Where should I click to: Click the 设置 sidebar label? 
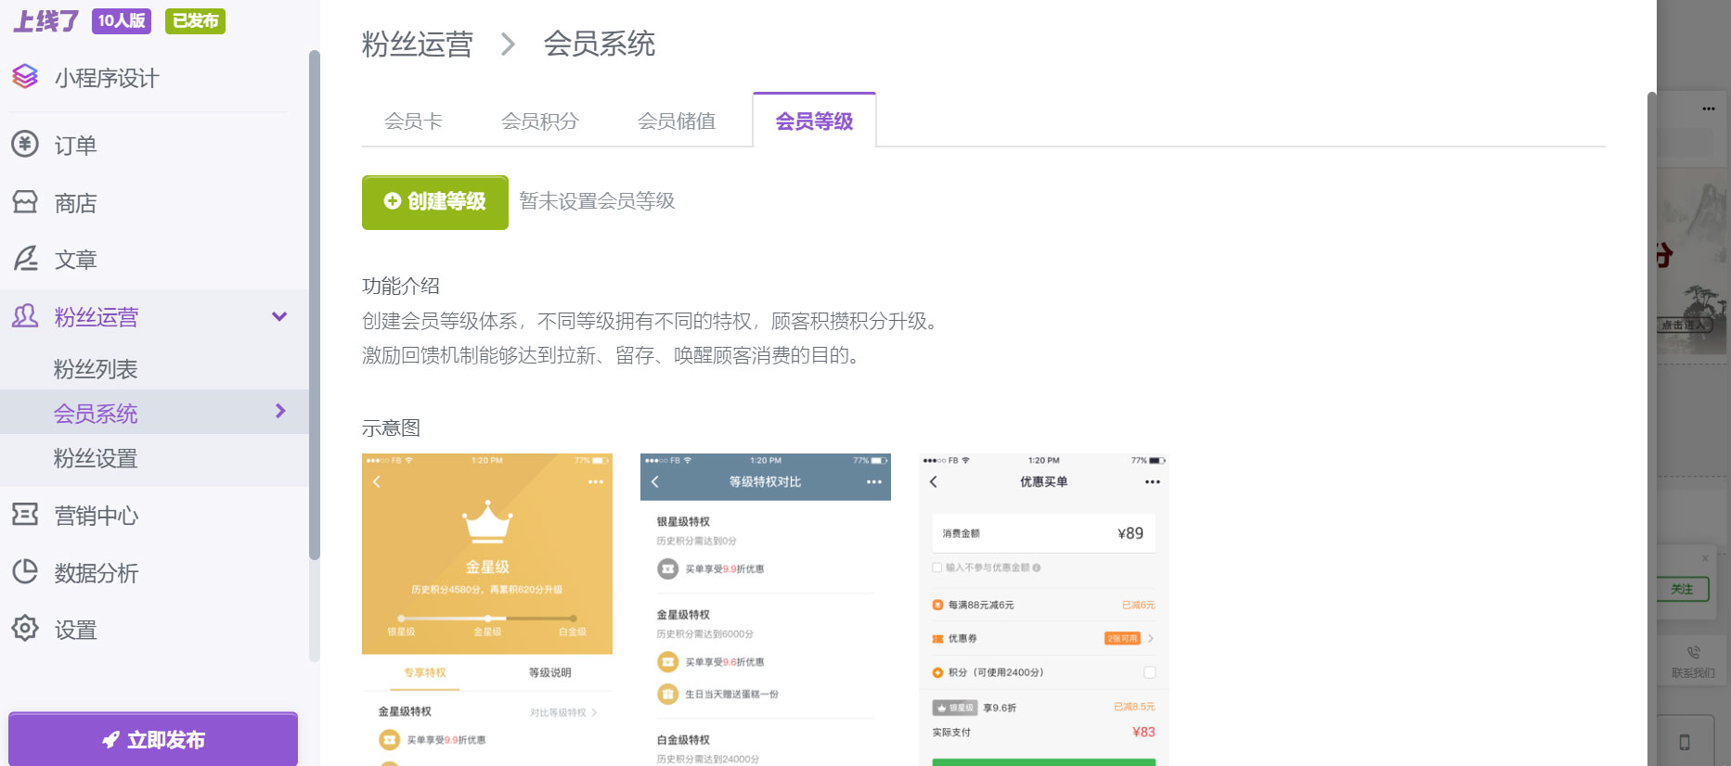coord(75,630)
